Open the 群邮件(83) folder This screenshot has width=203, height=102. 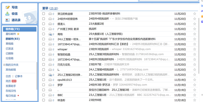(13, 39)
